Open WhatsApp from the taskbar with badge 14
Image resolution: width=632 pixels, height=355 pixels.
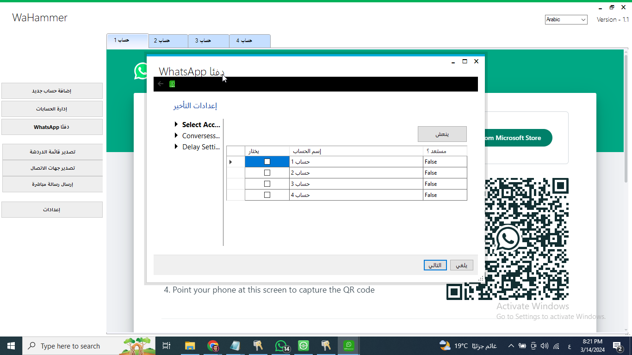coord(281,346)
